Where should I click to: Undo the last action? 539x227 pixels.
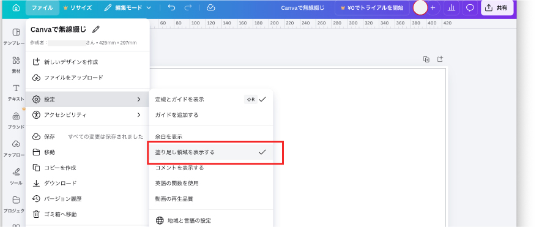click(171, 8)
